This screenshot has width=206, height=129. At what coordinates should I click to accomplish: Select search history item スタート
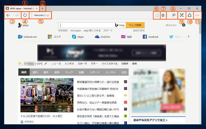point(108,31)
